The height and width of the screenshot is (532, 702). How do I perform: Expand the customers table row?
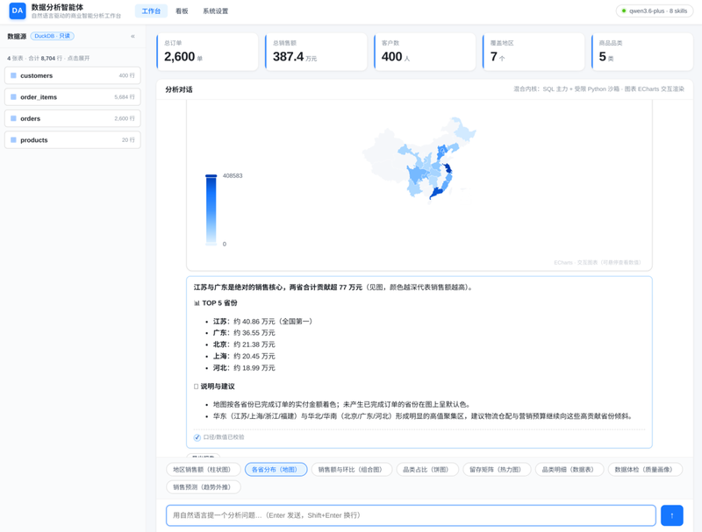pyautogui.click(x=73, y=75)
